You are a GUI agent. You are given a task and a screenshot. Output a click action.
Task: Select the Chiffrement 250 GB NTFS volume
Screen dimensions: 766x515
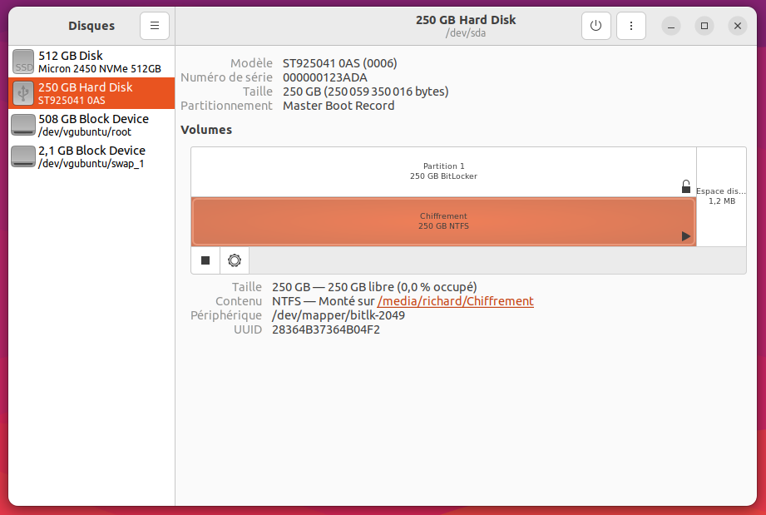pos(443,221)
